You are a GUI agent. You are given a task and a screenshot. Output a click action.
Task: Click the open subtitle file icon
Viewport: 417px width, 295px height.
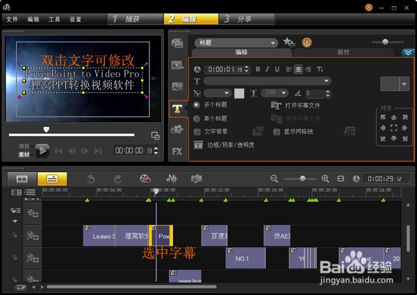(276, 106)
